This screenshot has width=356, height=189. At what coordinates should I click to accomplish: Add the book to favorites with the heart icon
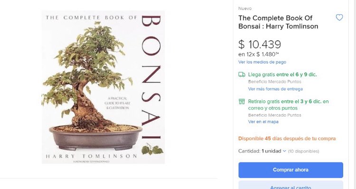coord(339,18)
